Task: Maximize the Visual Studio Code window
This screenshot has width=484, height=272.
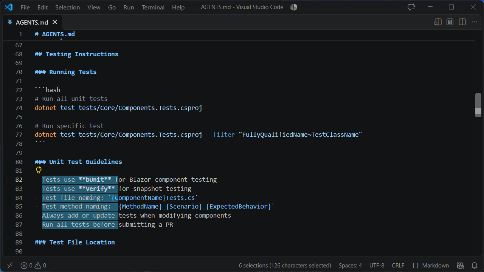Action: (451, 7)
